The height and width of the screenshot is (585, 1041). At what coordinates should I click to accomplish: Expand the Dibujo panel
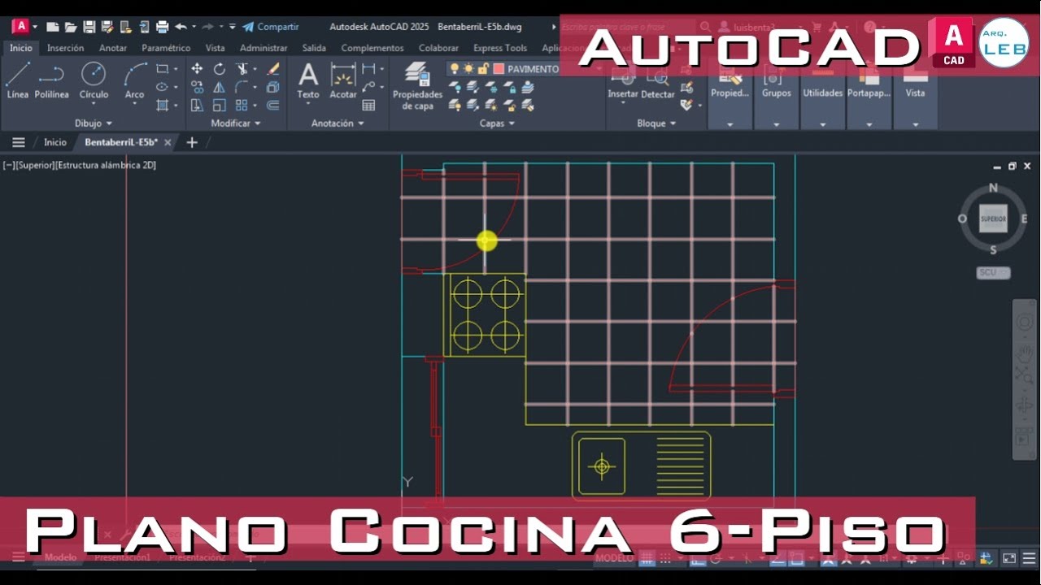point(94,123)
